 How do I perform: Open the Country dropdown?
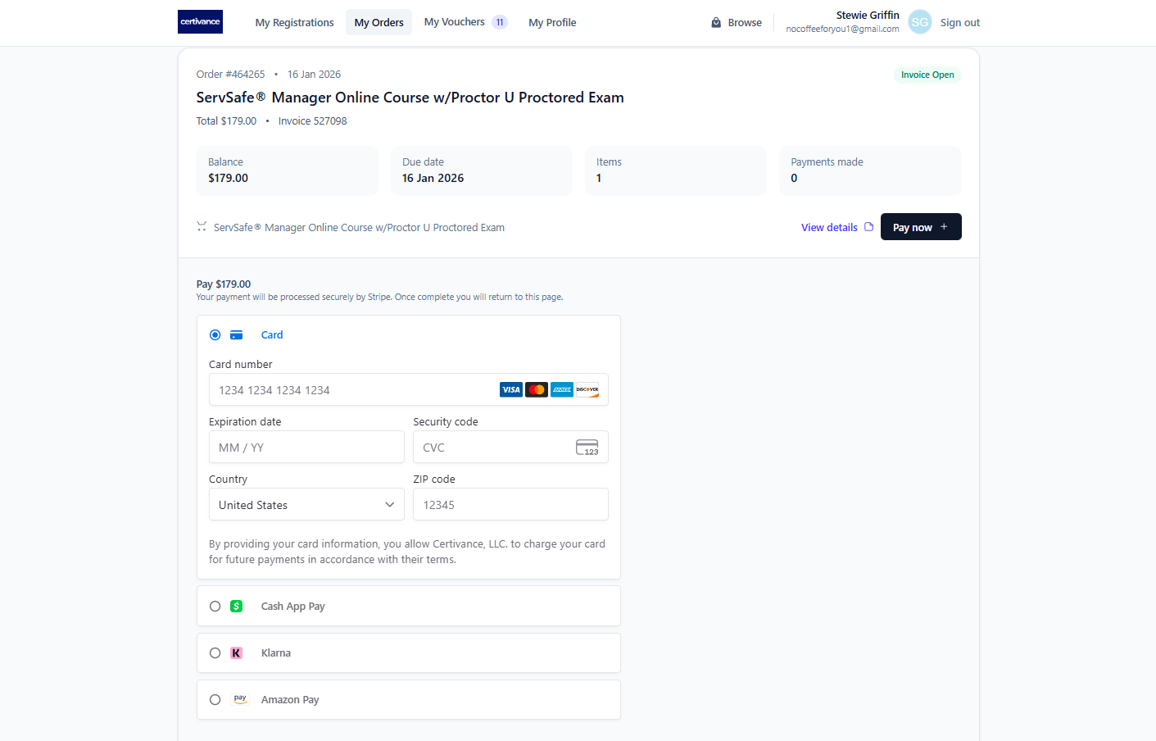point(306,505)
